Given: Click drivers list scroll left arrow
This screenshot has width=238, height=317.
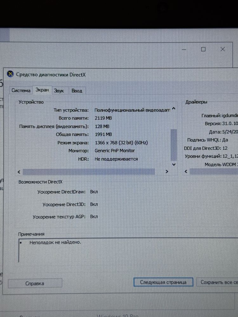Looking at the screenshot, I should [x=186, y=171].
